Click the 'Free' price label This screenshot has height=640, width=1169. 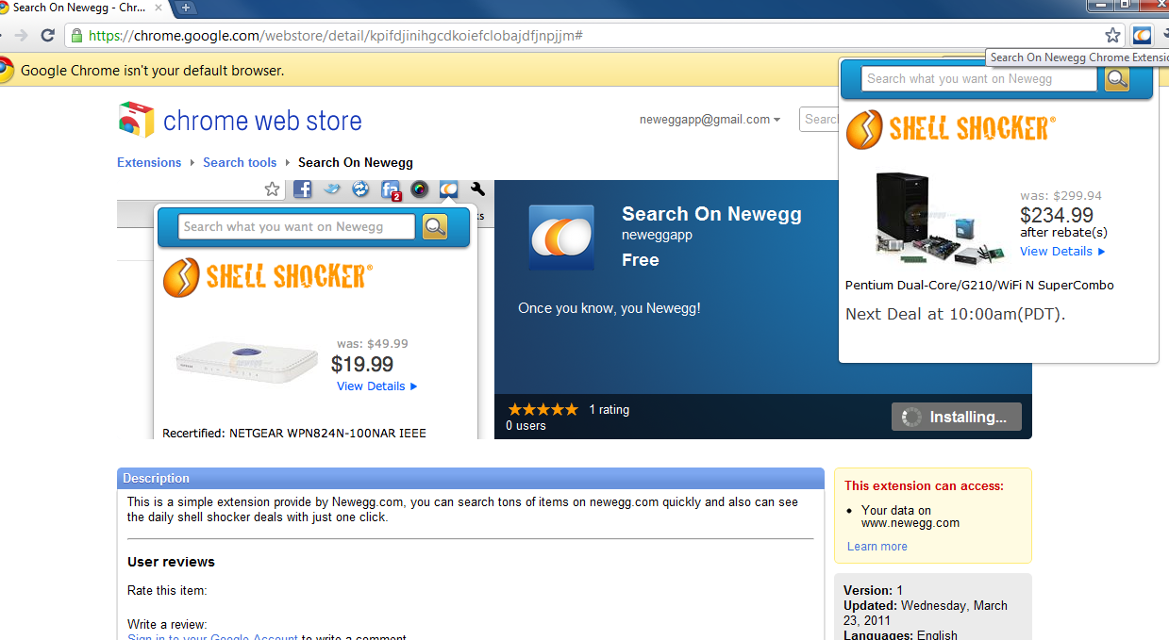pyautogui.click(x=641, y=260)
